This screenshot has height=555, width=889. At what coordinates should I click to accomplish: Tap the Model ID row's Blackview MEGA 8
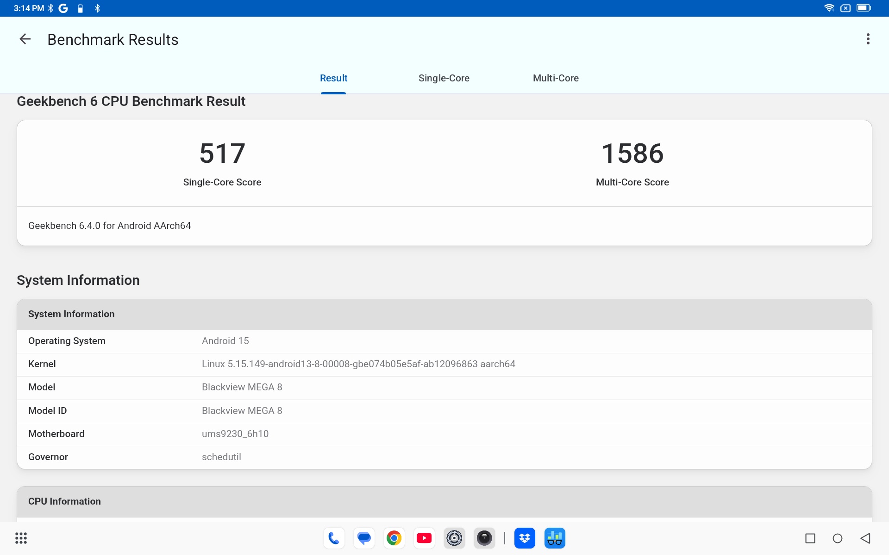[x=242, y=411]
